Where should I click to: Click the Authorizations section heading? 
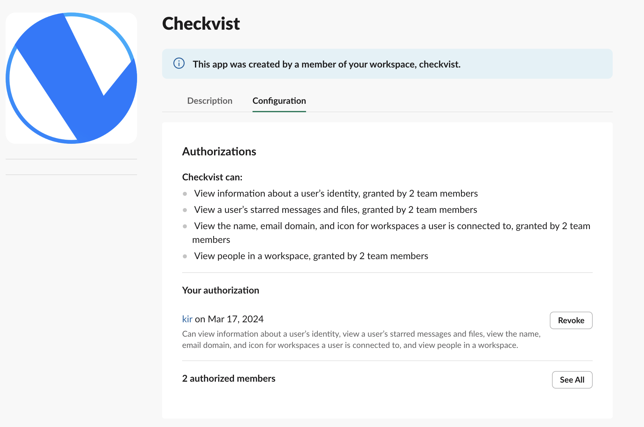click(x=219, y=151)
